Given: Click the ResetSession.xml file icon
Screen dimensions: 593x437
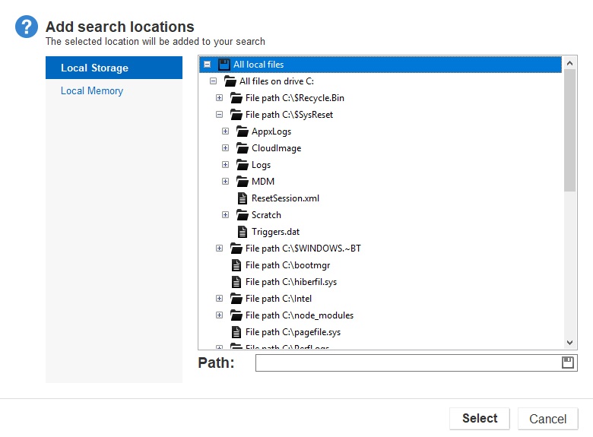Looking at the screenshot, I should tap(243, 198).
